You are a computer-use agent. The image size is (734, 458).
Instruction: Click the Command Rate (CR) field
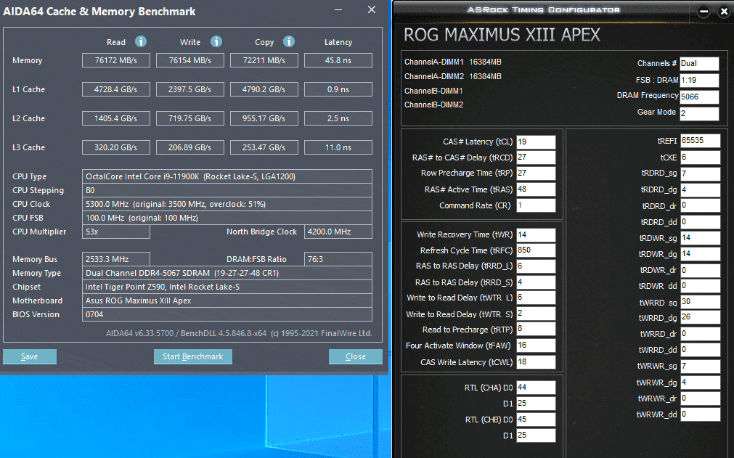(536, 205)
